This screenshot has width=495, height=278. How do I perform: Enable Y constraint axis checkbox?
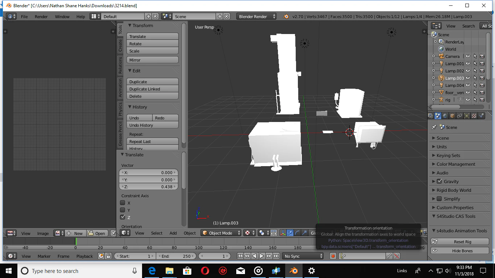[122, 210]
